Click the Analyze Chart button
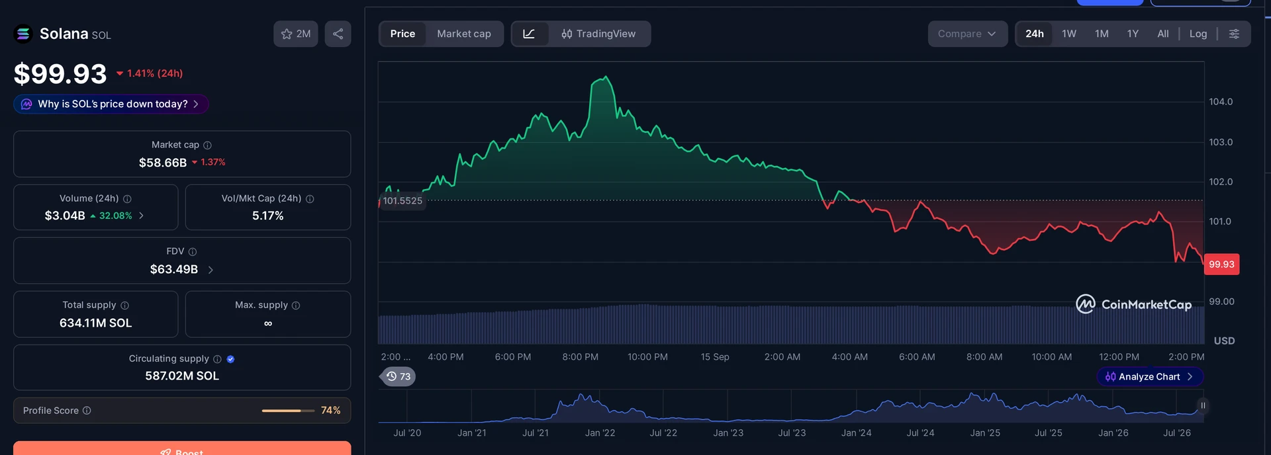 1150,376
